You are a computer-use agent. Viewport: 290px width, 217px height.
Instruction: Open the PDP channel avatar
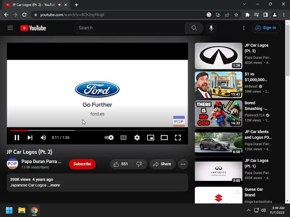pos(12,164)
